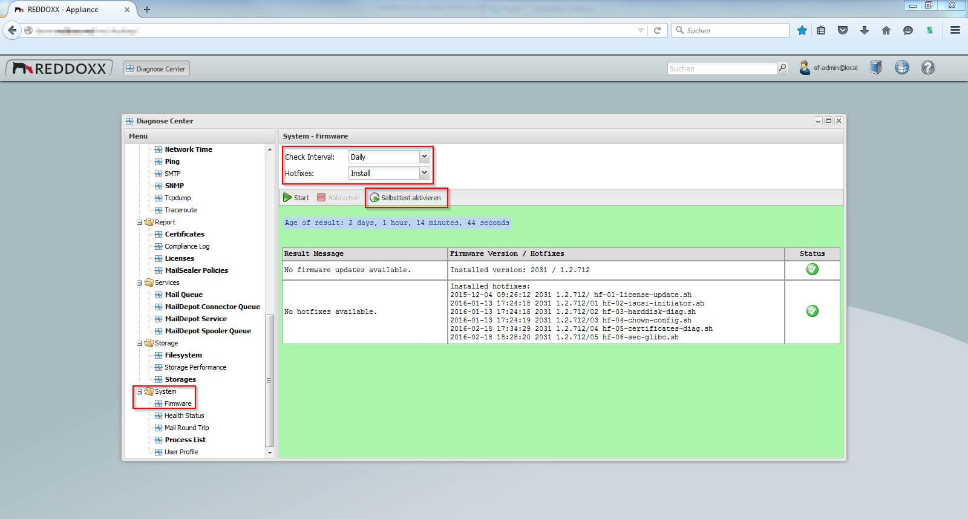
Task: Collapse the Report folder
Action: (x=139, y=222)
